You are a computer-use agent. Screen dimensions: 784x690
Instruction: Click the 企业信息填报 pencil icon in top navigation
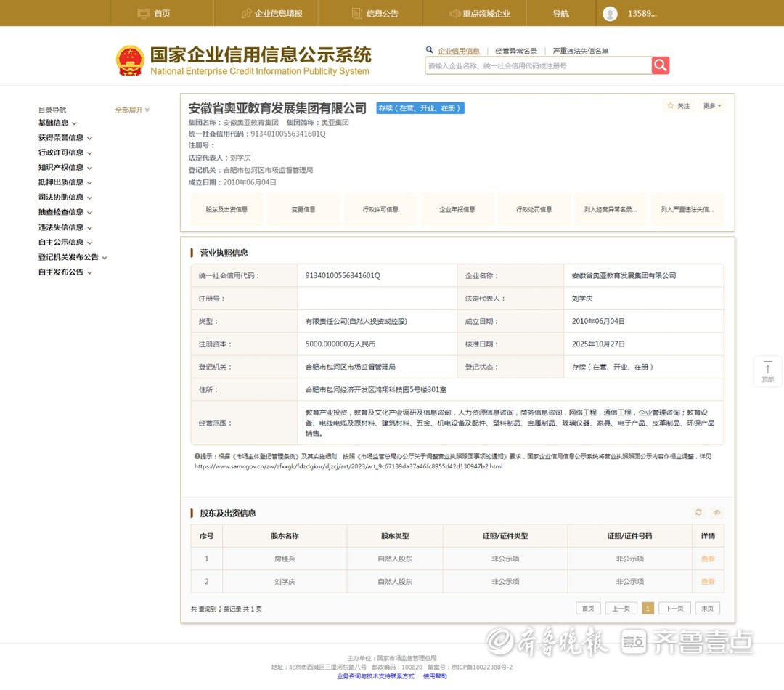tap(246, 14)
